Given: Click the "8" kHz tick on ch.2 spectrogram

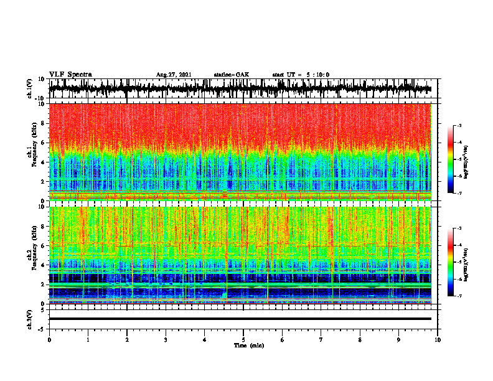Looking at the screenshot, I should coord(43,227).
